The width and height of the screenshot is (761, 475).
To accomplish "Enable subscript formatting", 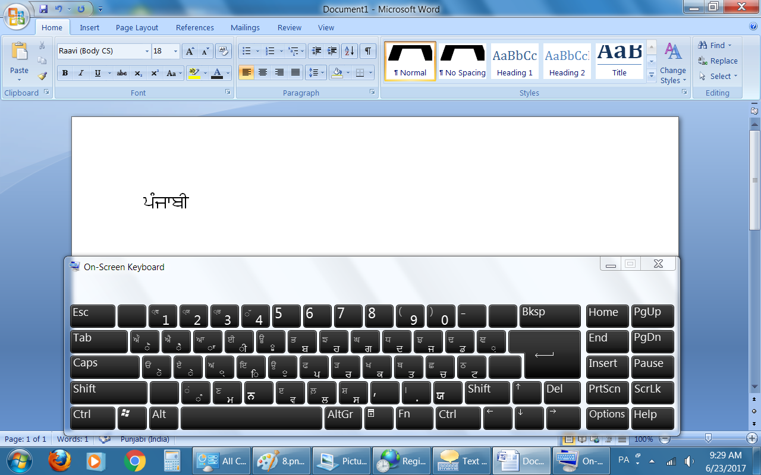I will (137, 73).
